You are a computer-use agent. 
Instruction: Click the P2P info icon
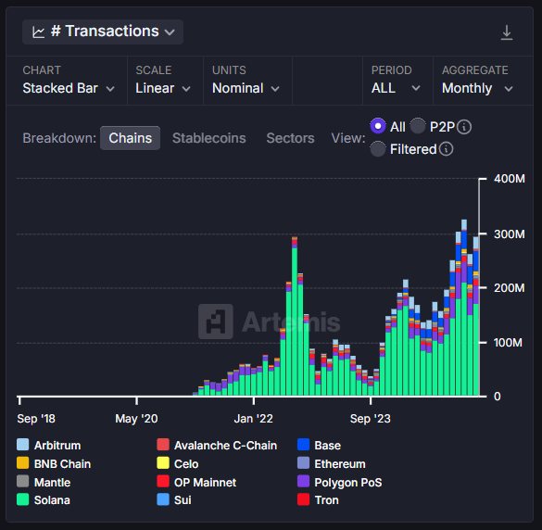[x=464, y=127]
